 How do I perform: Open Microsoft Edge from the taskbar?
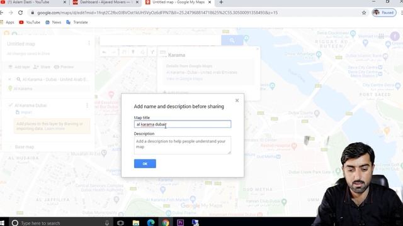click(x=150, y=223)
